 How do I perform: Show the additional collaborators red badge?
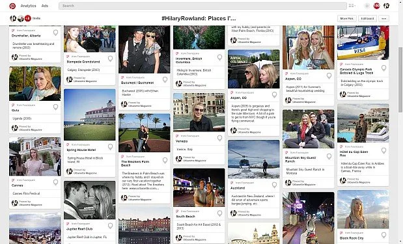(x=28, y=18)
